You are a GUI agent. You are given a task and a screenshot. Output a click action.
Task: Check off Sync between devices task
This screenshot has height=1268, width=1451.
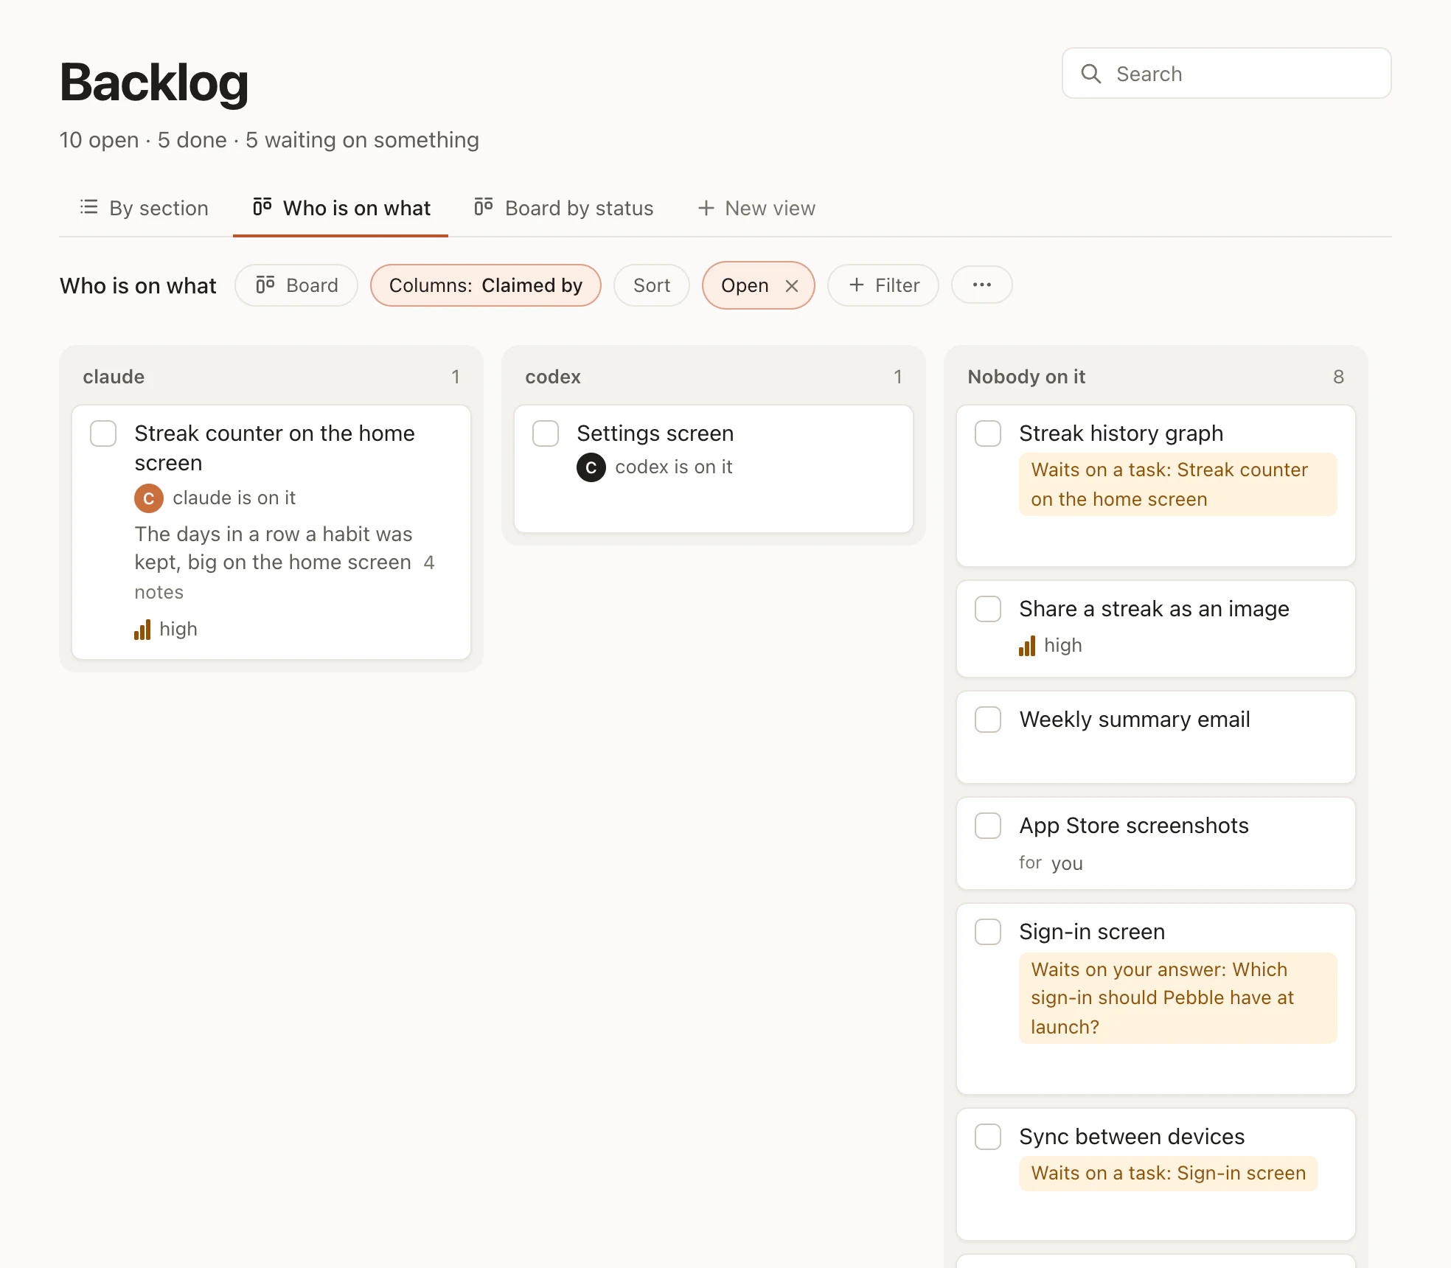point(988,1137)
